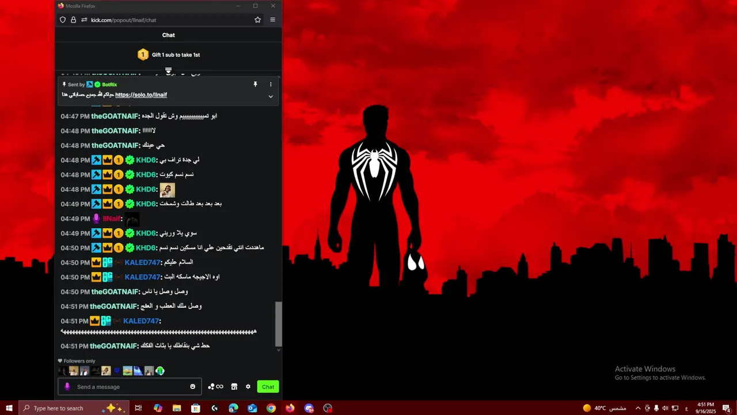Launch Copilot from the taskbar
Screen dimensions: 737x415
(158, 408)
